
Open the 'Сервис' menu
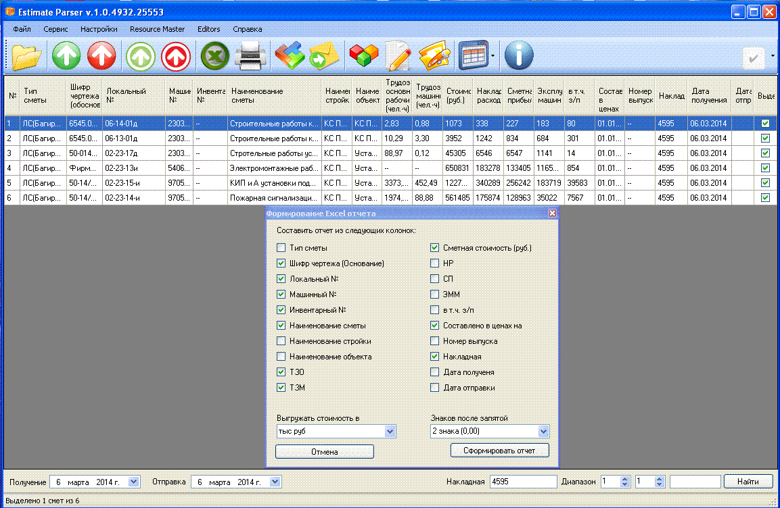(x=55, y=29)
